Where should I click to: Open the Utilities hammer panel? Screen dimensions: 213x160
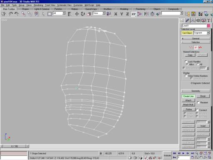click(209, 20)
